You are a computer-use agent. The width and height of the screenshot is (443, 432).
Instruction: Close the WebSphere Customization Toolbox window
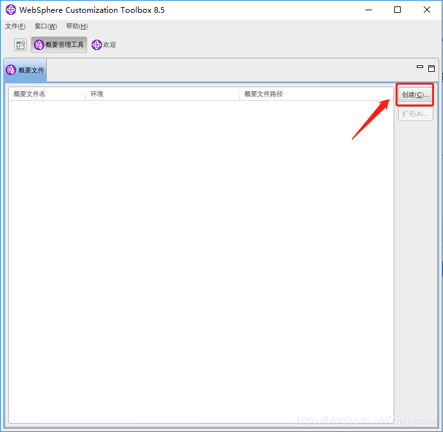pyautogui.click(x=427, y=10)
